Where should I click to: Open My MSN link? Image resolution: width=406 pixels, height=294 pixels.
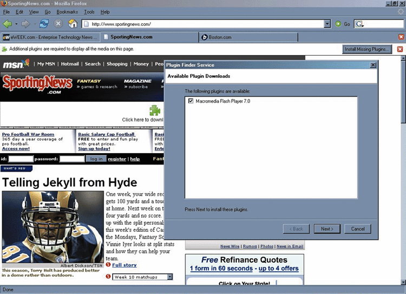pos(46,64)
